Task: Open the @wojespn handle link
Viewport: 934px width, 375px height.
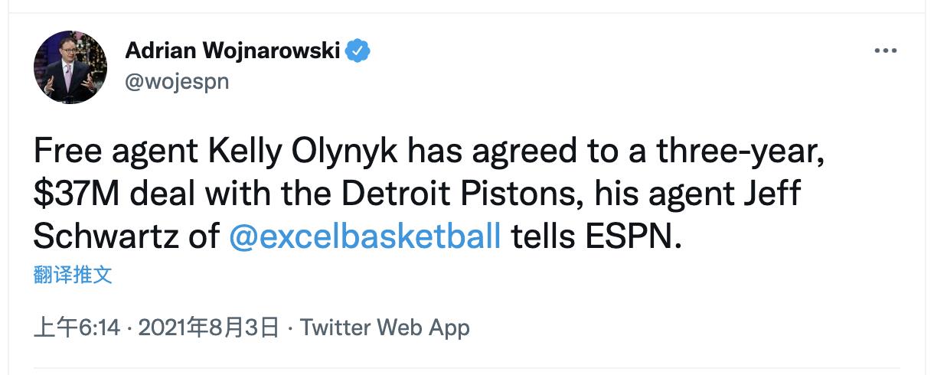Action: (x=176, y=80)
